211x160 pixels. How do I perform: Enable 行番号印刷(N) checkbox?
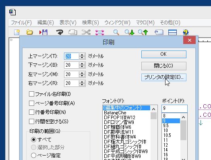tap(31, 112)
